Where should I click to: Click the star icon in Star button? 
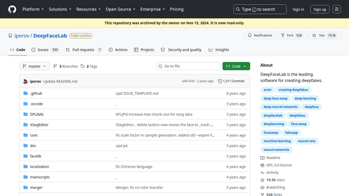pyautogui.click(x=314, y=35)
